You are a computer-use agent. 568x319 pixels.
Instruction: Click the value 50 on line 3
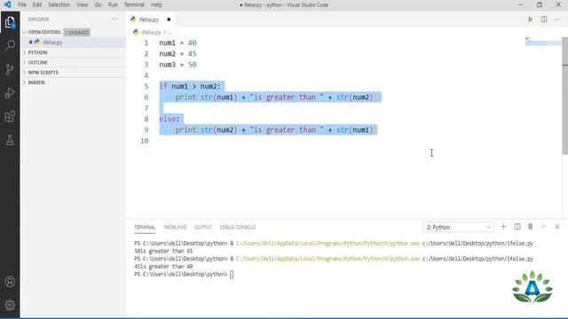click(192, 65)
